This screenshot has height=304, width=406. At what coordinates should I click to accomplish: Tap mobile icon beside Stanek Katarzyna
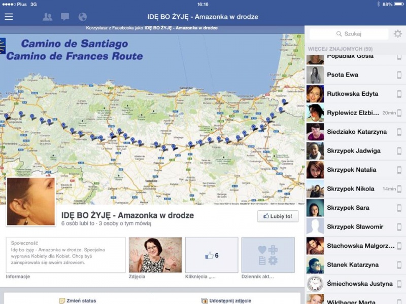click(399, 265)
